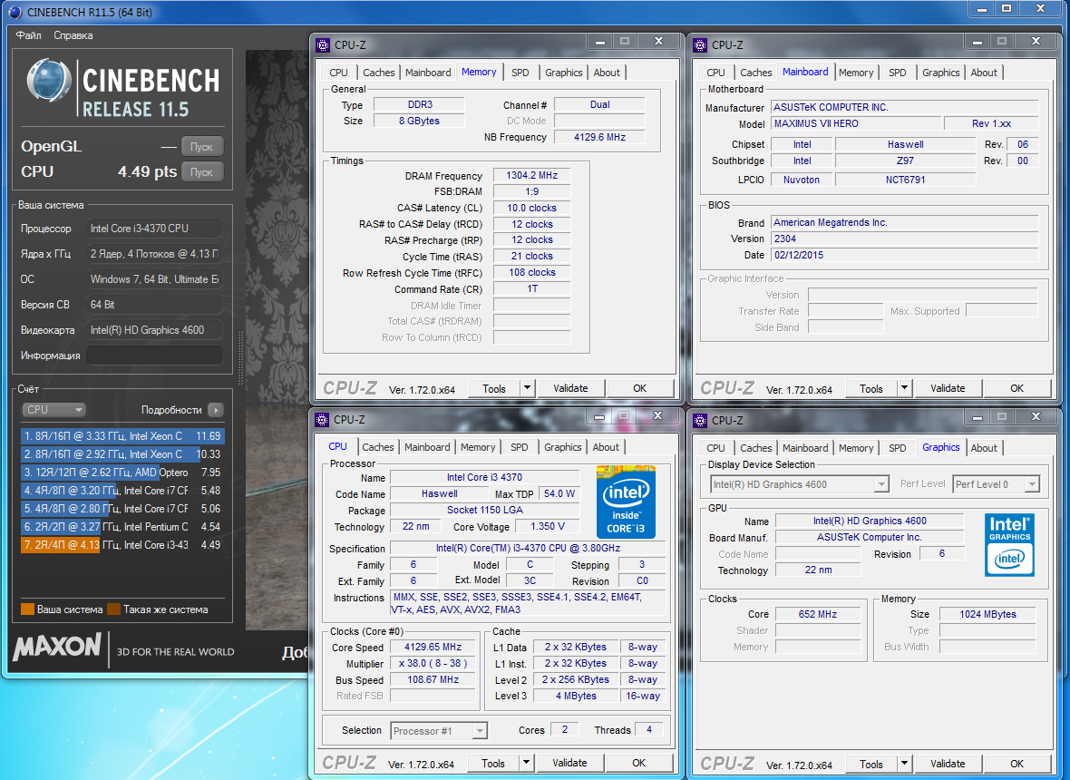Click the Model value MAXIMUS VII HERO
Image resolution: width=1070 pixels, height=780 pixels.
tap(856, 123)
